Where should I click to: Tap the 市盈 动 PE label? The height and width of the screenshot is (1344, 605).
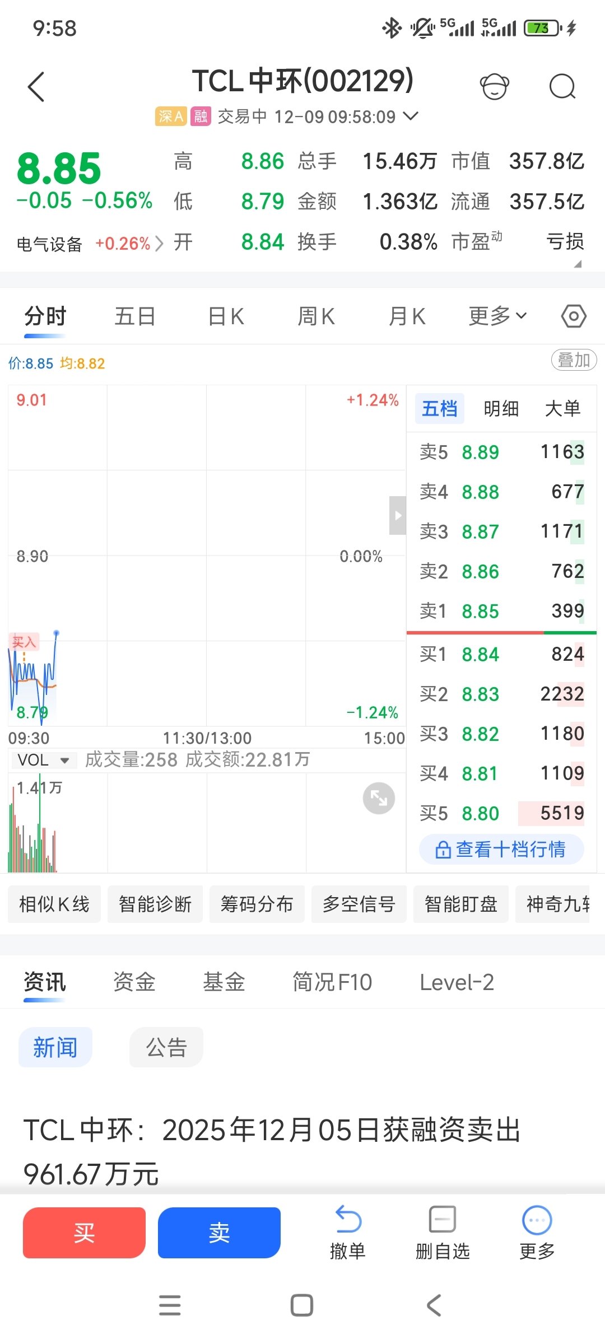click(477, 242)
